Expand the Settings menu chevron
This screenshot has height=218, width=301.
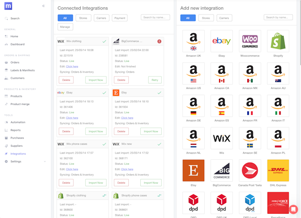pos(45,161)
